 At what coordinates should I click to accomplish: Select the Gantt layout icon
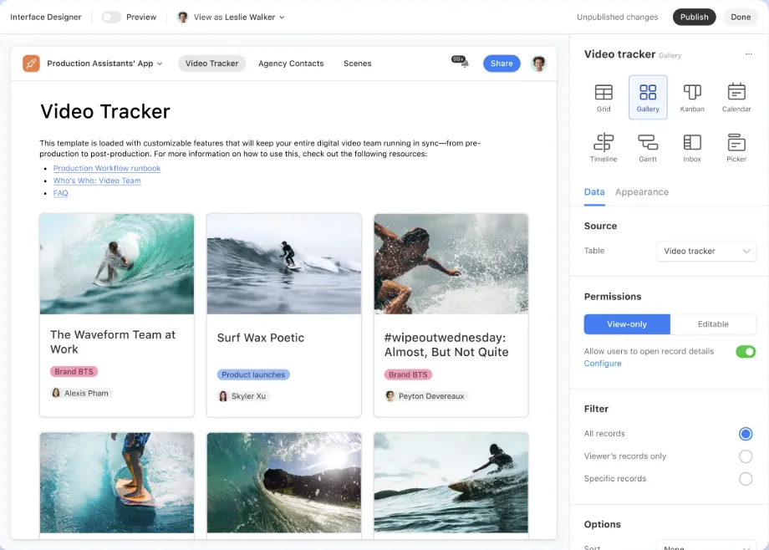click(x=648, y=143)
